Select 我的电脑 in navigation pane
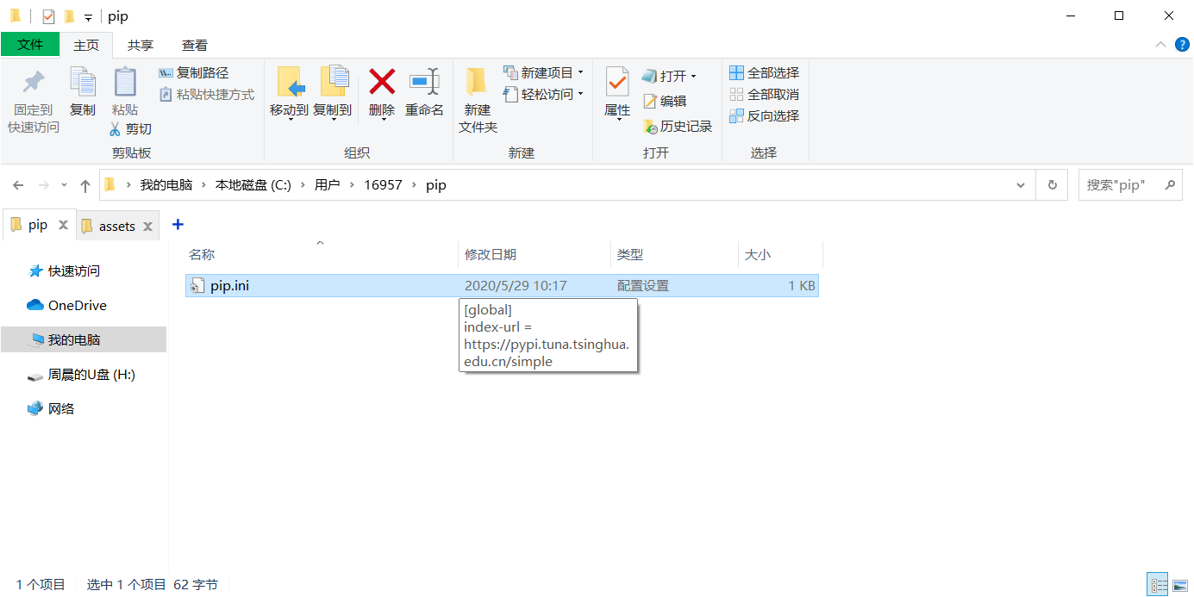Screen dimensions: 1194x597 84,339
